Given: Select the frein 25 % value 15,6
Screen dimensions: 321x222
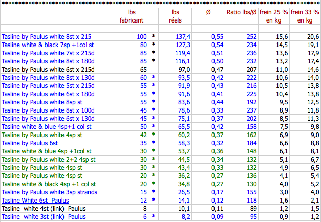Looking at the screenshot, I should [282, 37].
